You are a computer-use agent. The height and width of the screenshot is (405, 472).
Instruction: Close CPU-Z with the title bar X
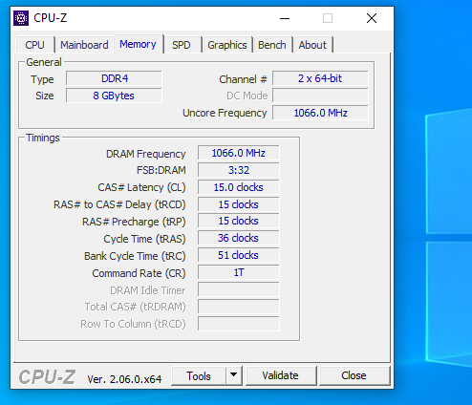point(372,18)
